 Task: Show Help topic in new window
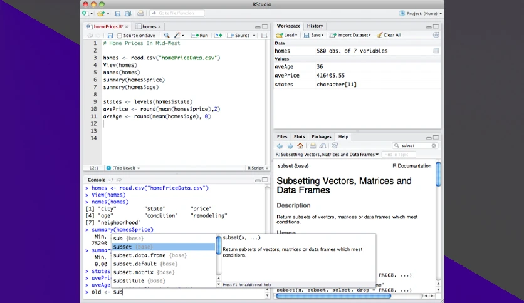(323, 146)
